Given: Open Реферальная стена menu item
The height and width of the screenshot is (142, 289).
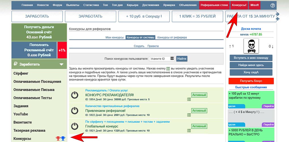Looking at the screenshot, I should click(214, 5).
